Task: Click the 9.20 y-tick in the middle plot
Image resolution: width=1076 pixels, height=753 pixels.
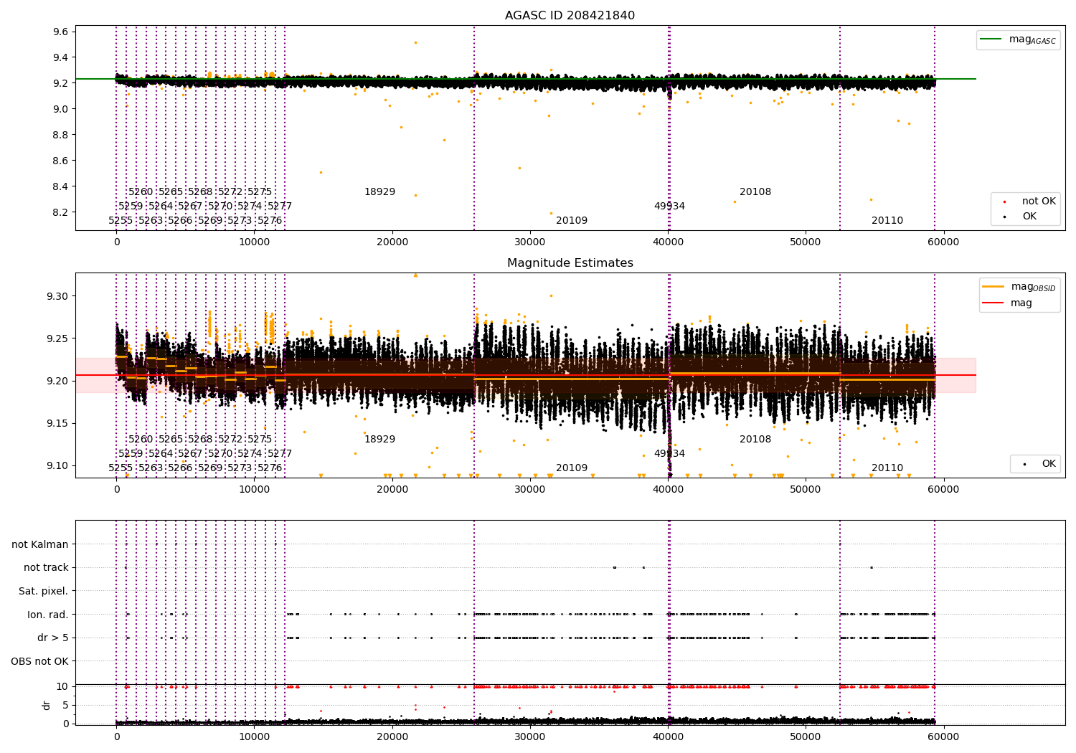Action: (58, 381)
